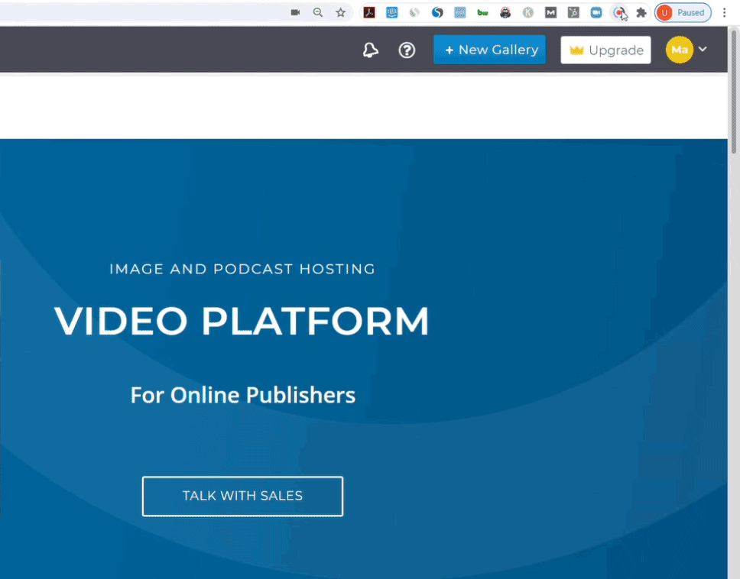
Task: Click the help question mark icon
Action: [x=407, y=50]
